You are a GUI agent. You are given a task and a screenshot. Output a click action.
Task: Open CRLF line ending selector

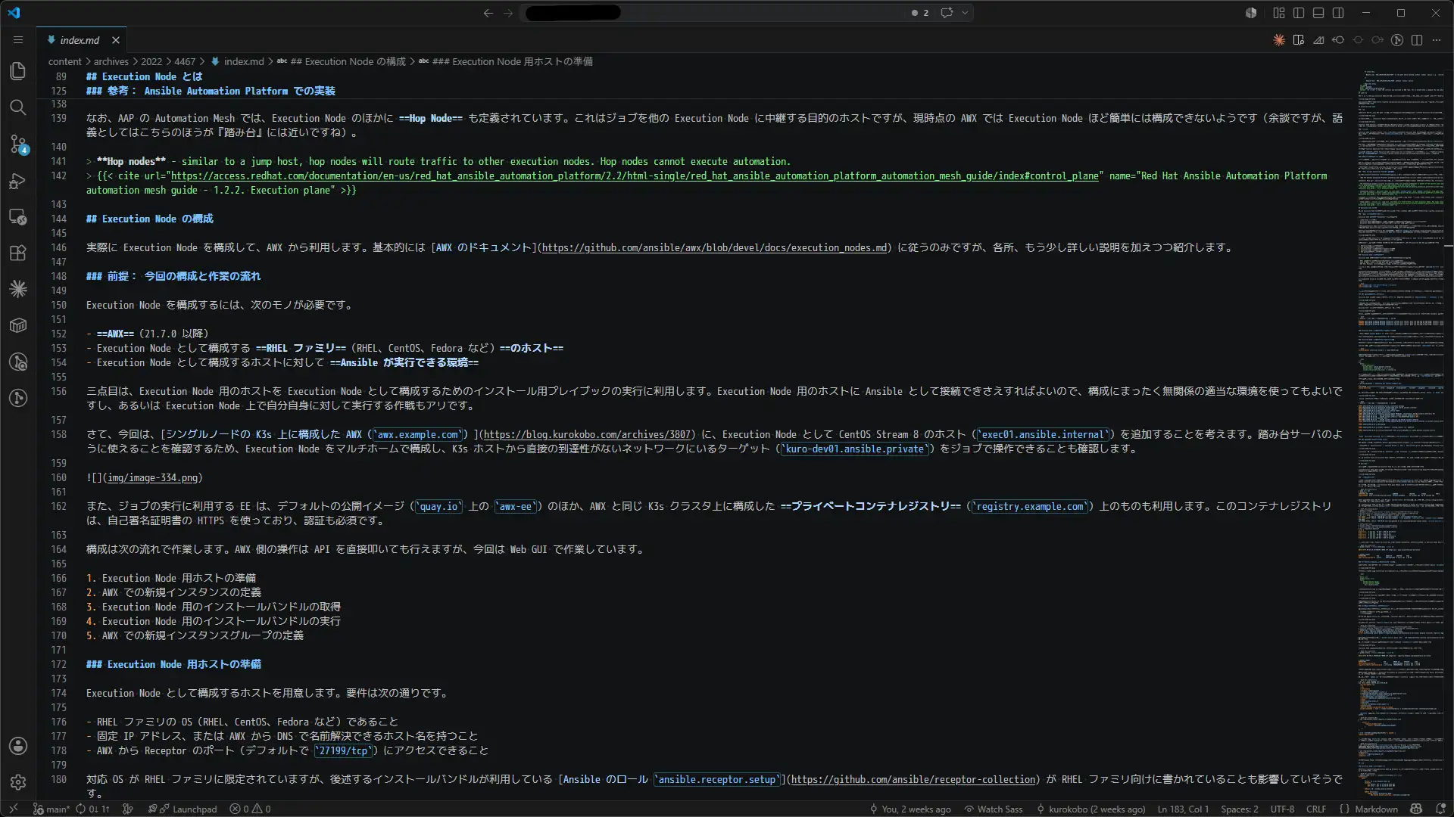tap(1316, 809)
